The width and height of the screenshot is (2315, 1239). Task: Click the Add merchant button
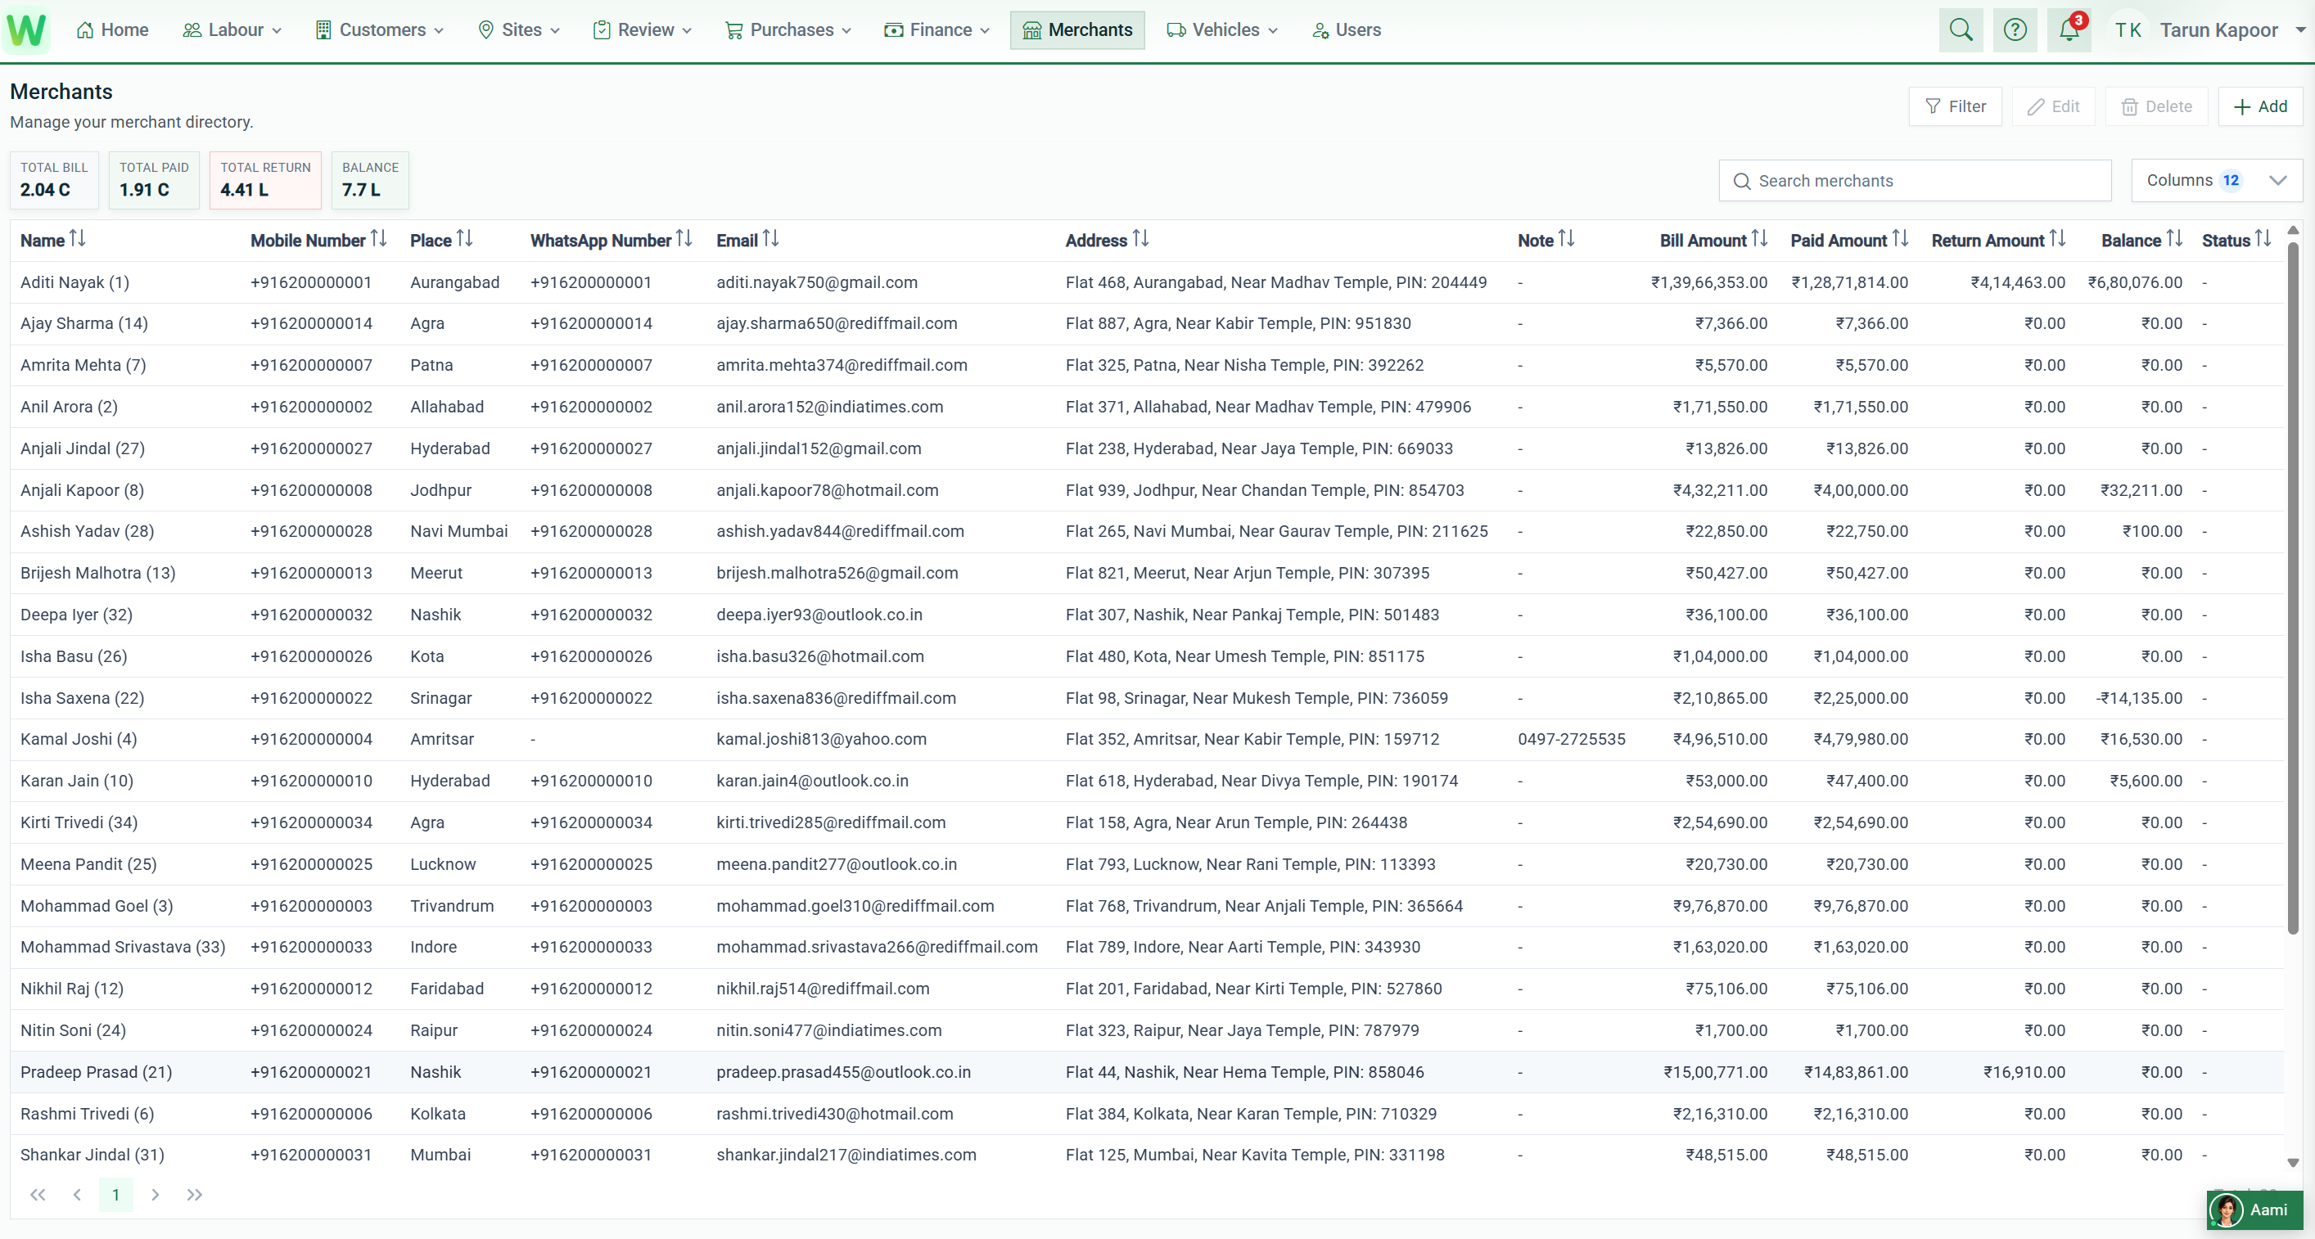2260,106
